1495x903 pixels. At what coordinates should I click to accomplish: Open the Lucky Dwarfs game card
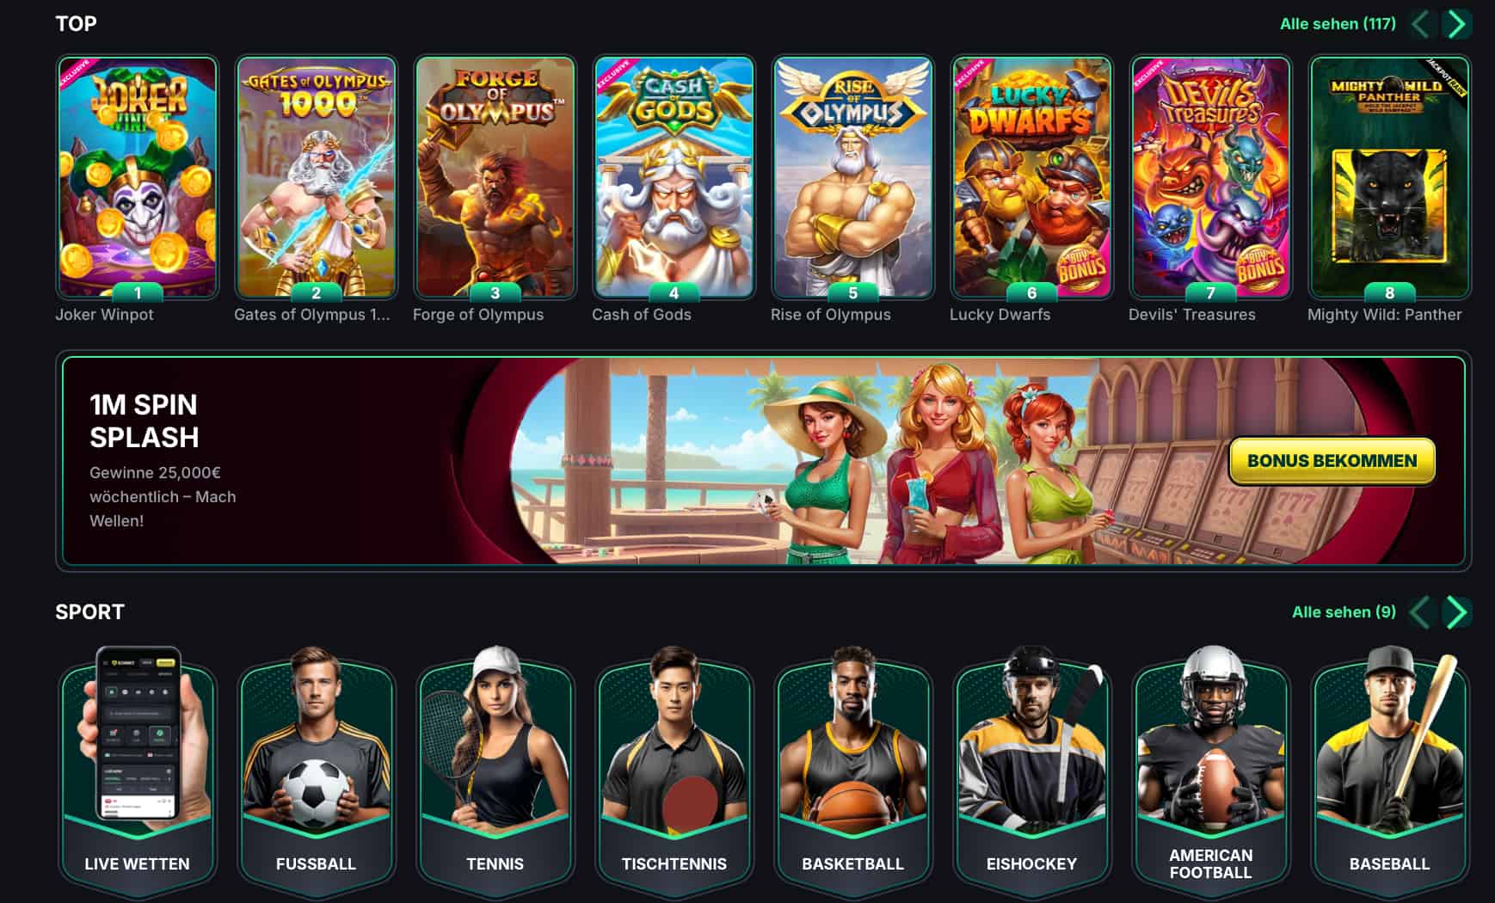[1031, 178]
